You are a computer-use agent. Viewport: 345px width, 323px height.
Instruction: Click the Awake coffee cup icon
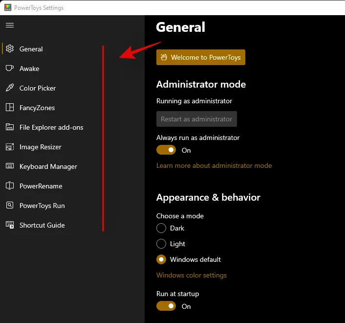[10, 69]
